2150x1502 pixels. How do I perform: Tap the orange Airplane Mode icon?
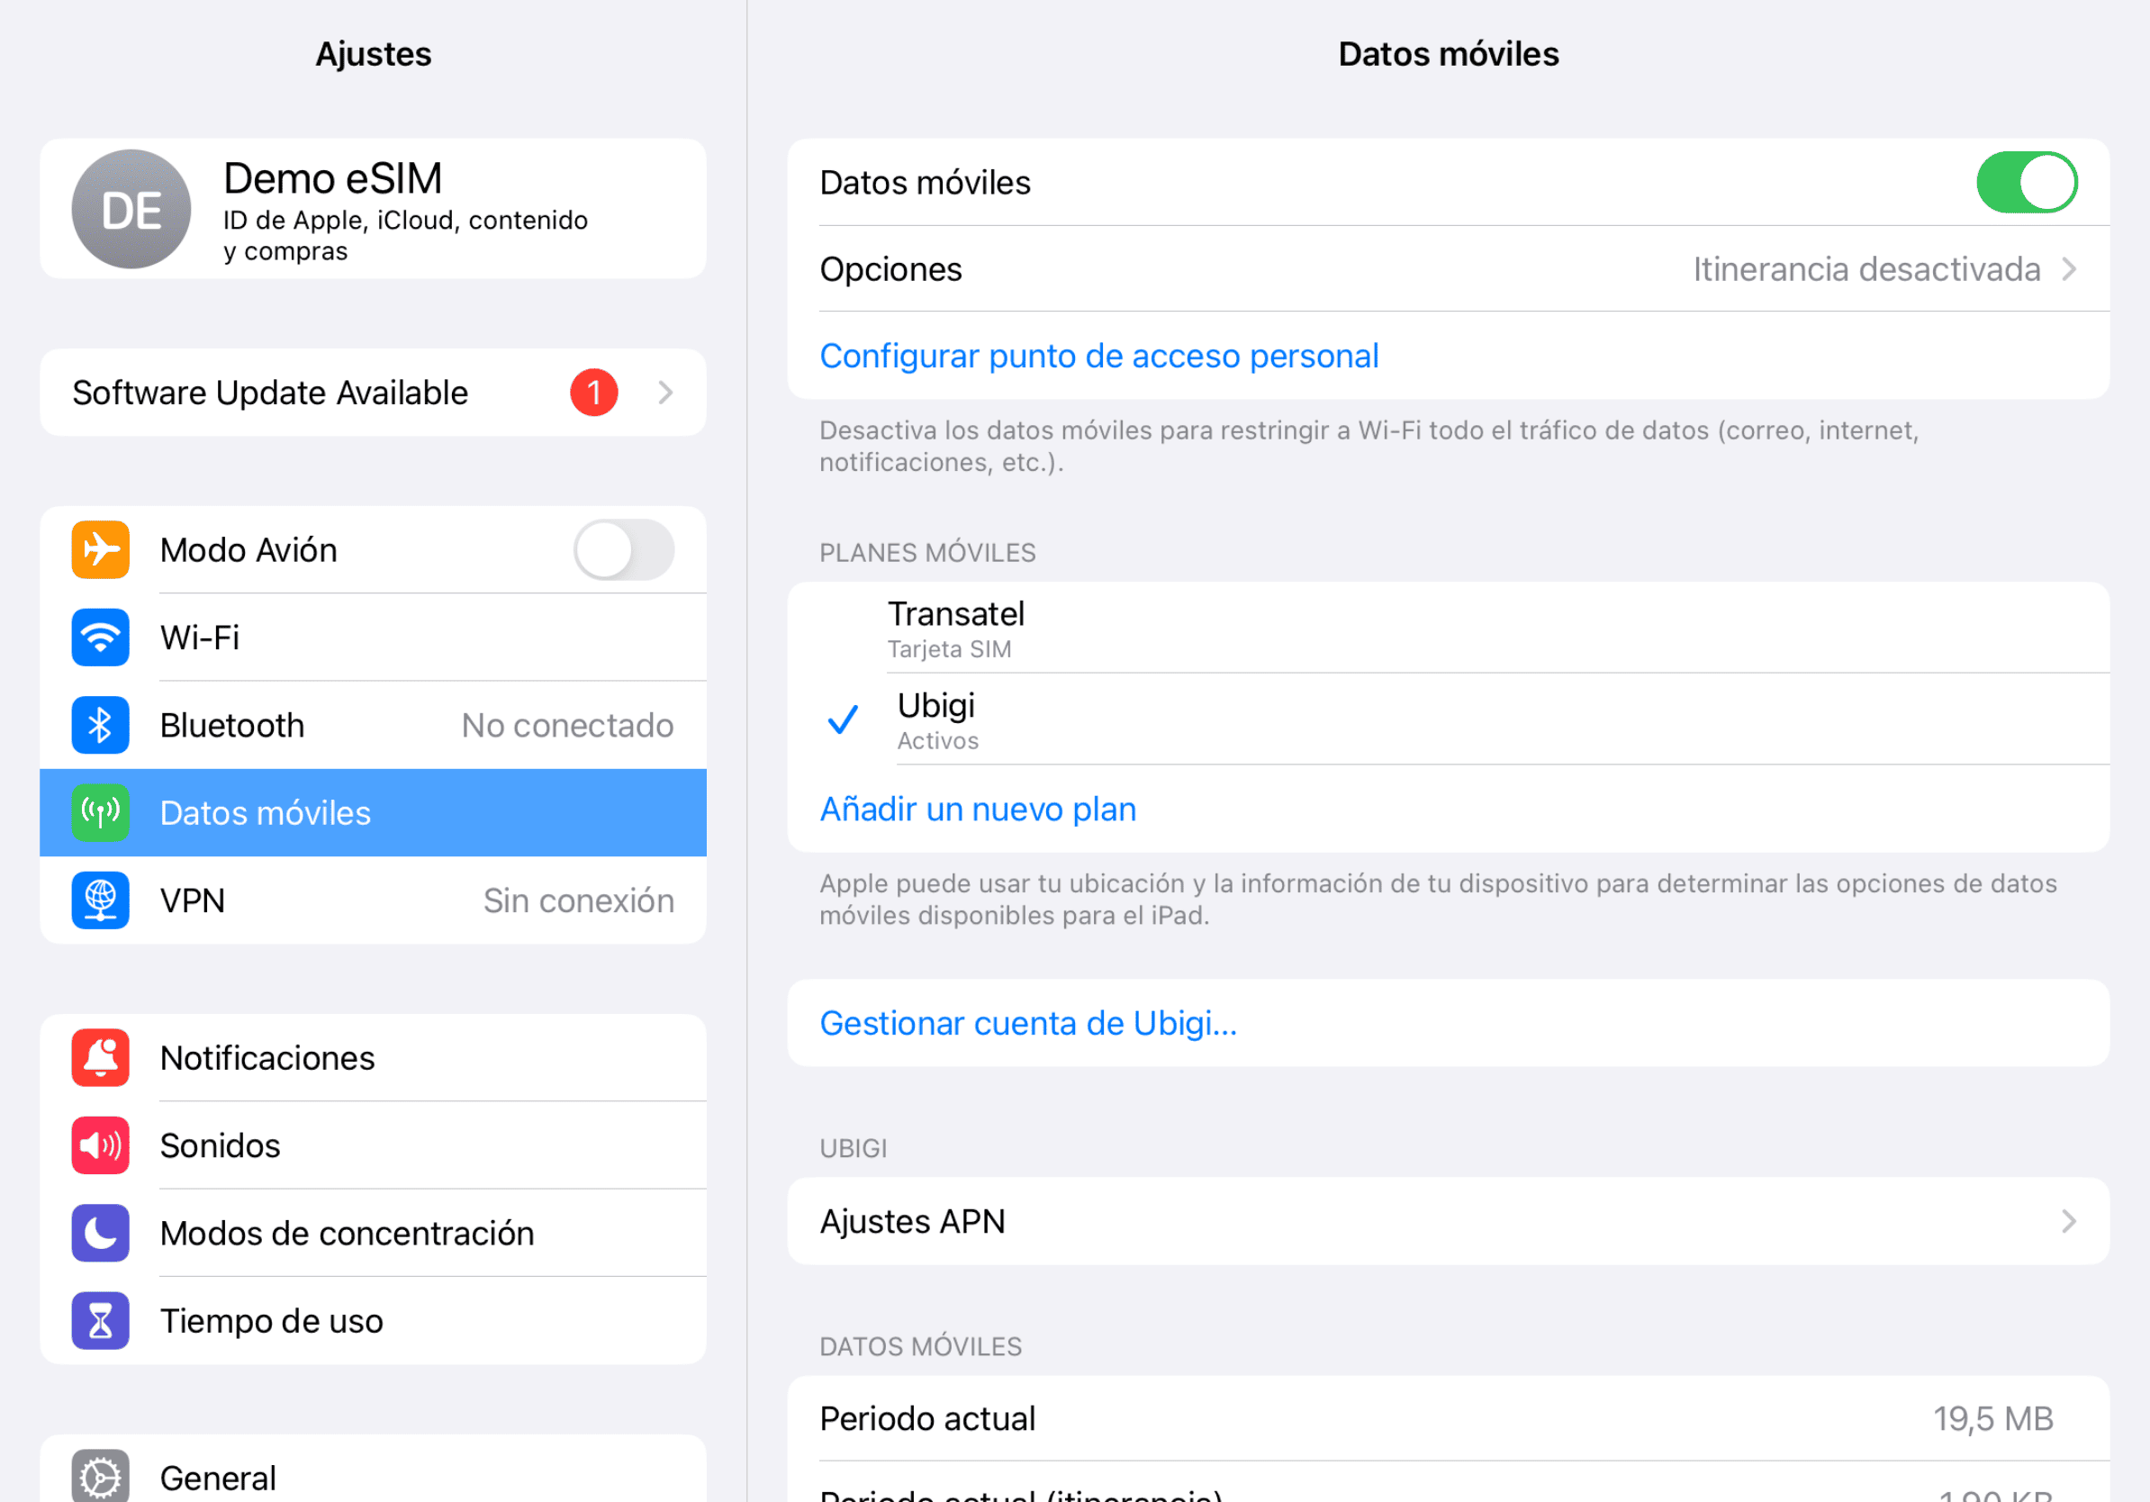[100, 549]
